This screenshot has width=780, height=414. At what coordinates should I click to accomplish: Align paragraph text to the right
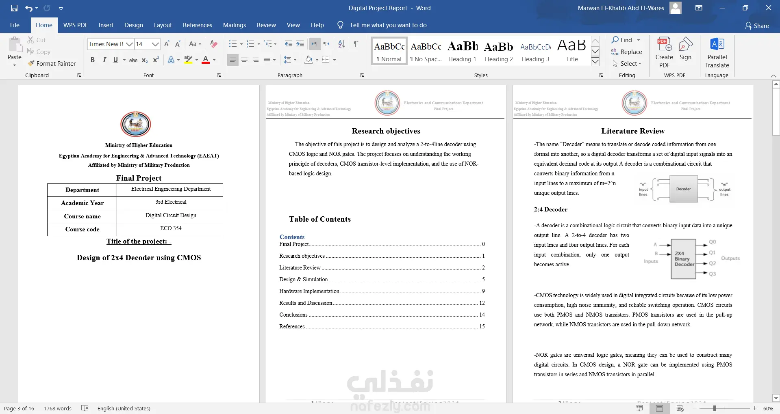[256, 60]
